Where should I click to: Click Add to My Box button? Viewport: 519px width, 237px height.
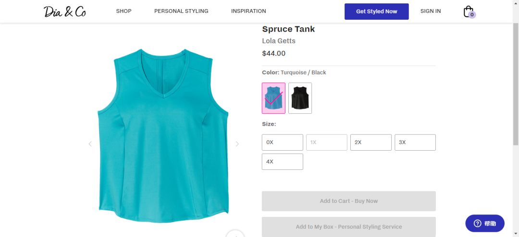pos(349,227)
